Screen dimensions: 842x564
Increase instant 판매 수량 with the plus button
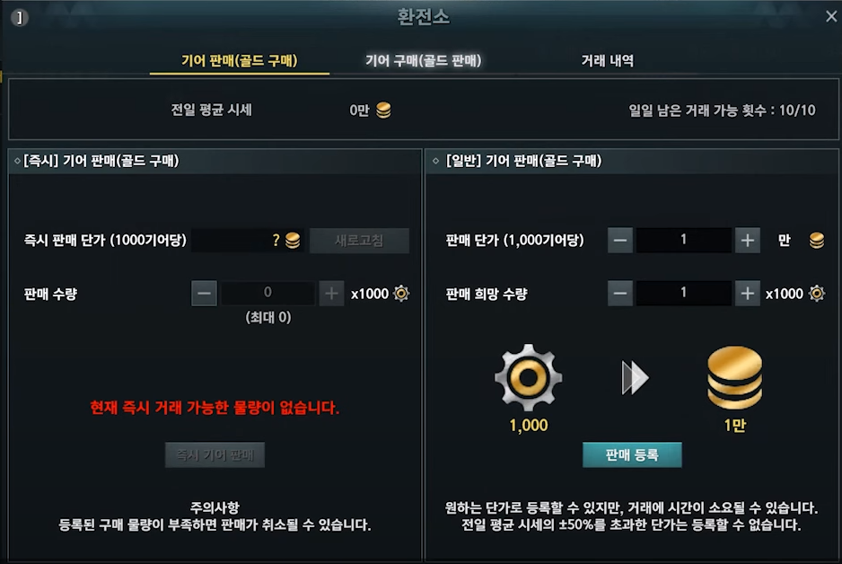point(332,294)
